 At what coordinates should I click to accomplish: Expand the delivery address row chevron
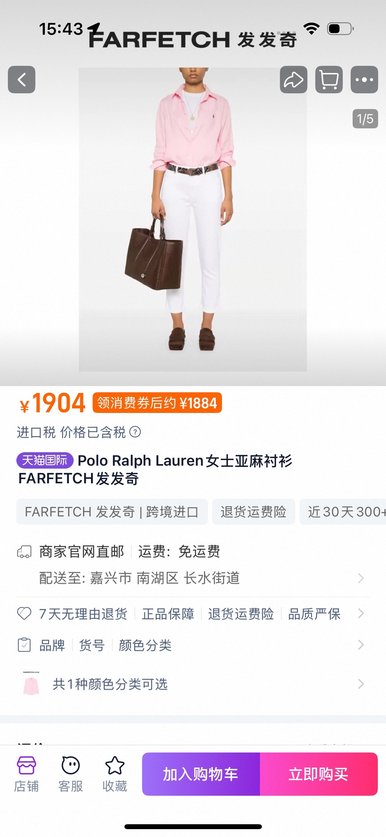[361, 578]
